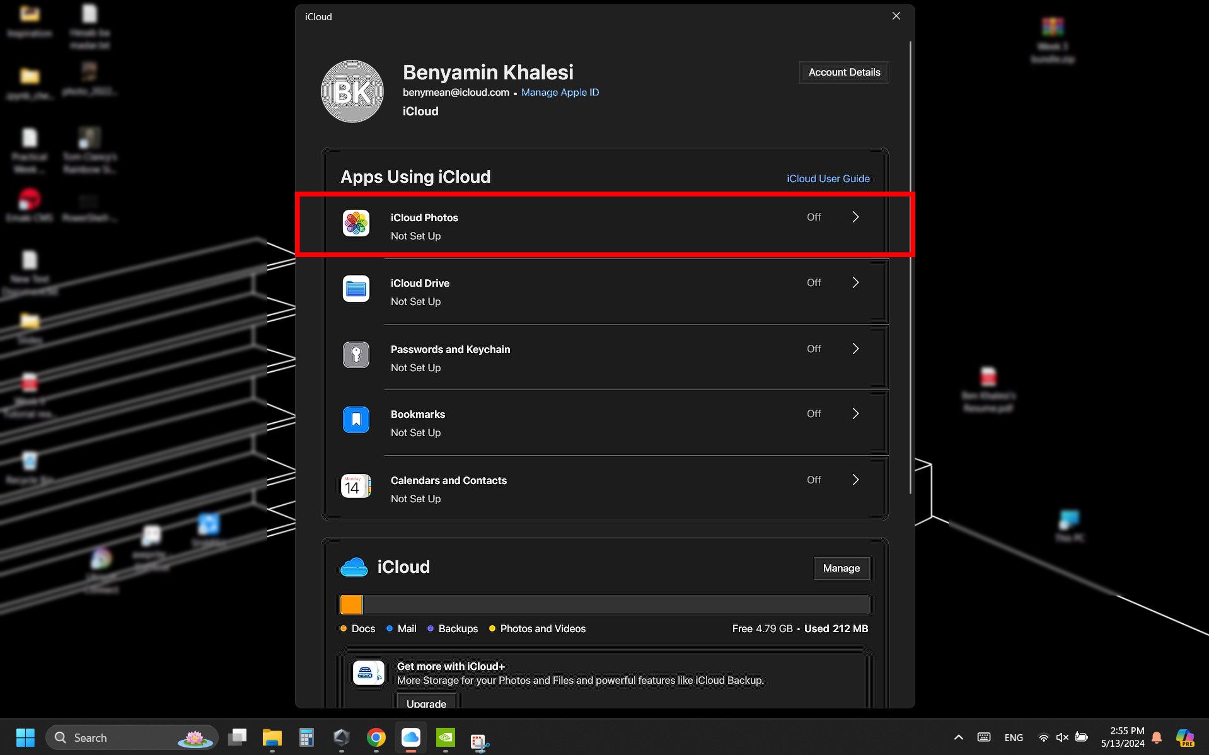Click the iCloud+ storage drive icon
The image size is (1209, 755).
click(x=369, y=673)
